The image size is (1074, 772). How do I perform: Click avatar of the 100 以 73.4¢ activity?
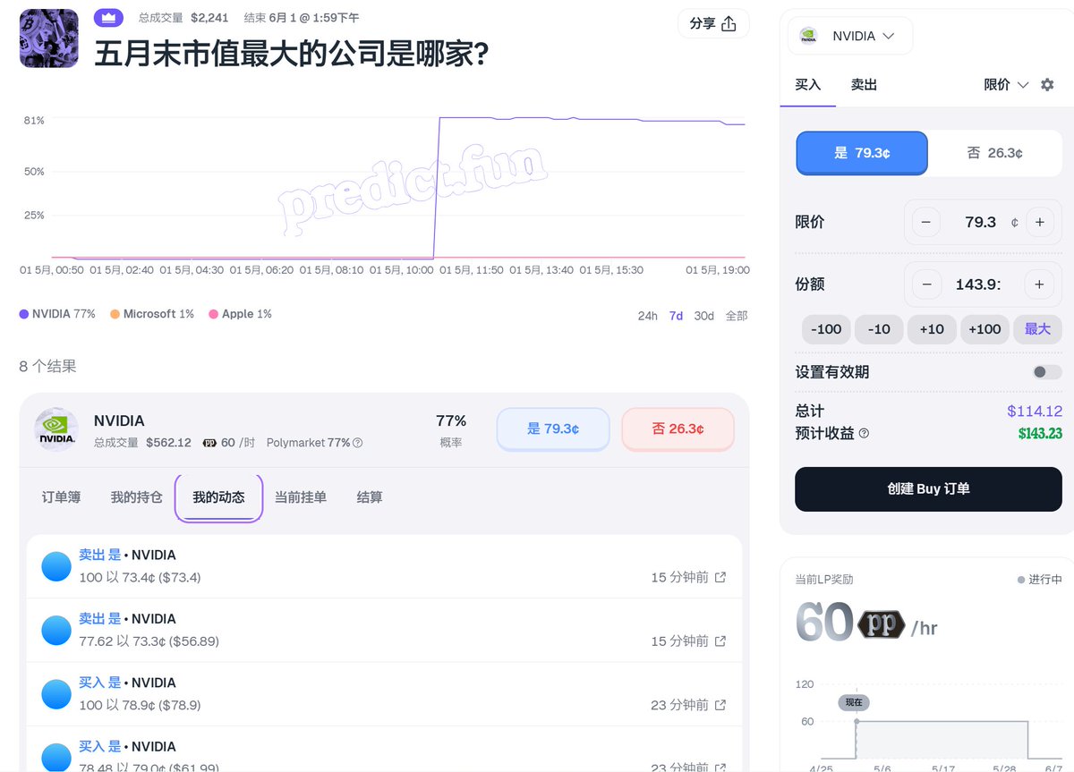(x=56, y=566)
